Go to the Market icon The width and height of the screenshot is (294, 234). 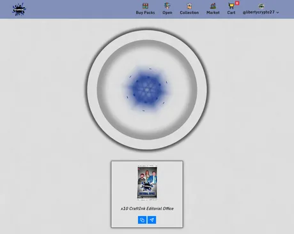[x=213, y=6]
